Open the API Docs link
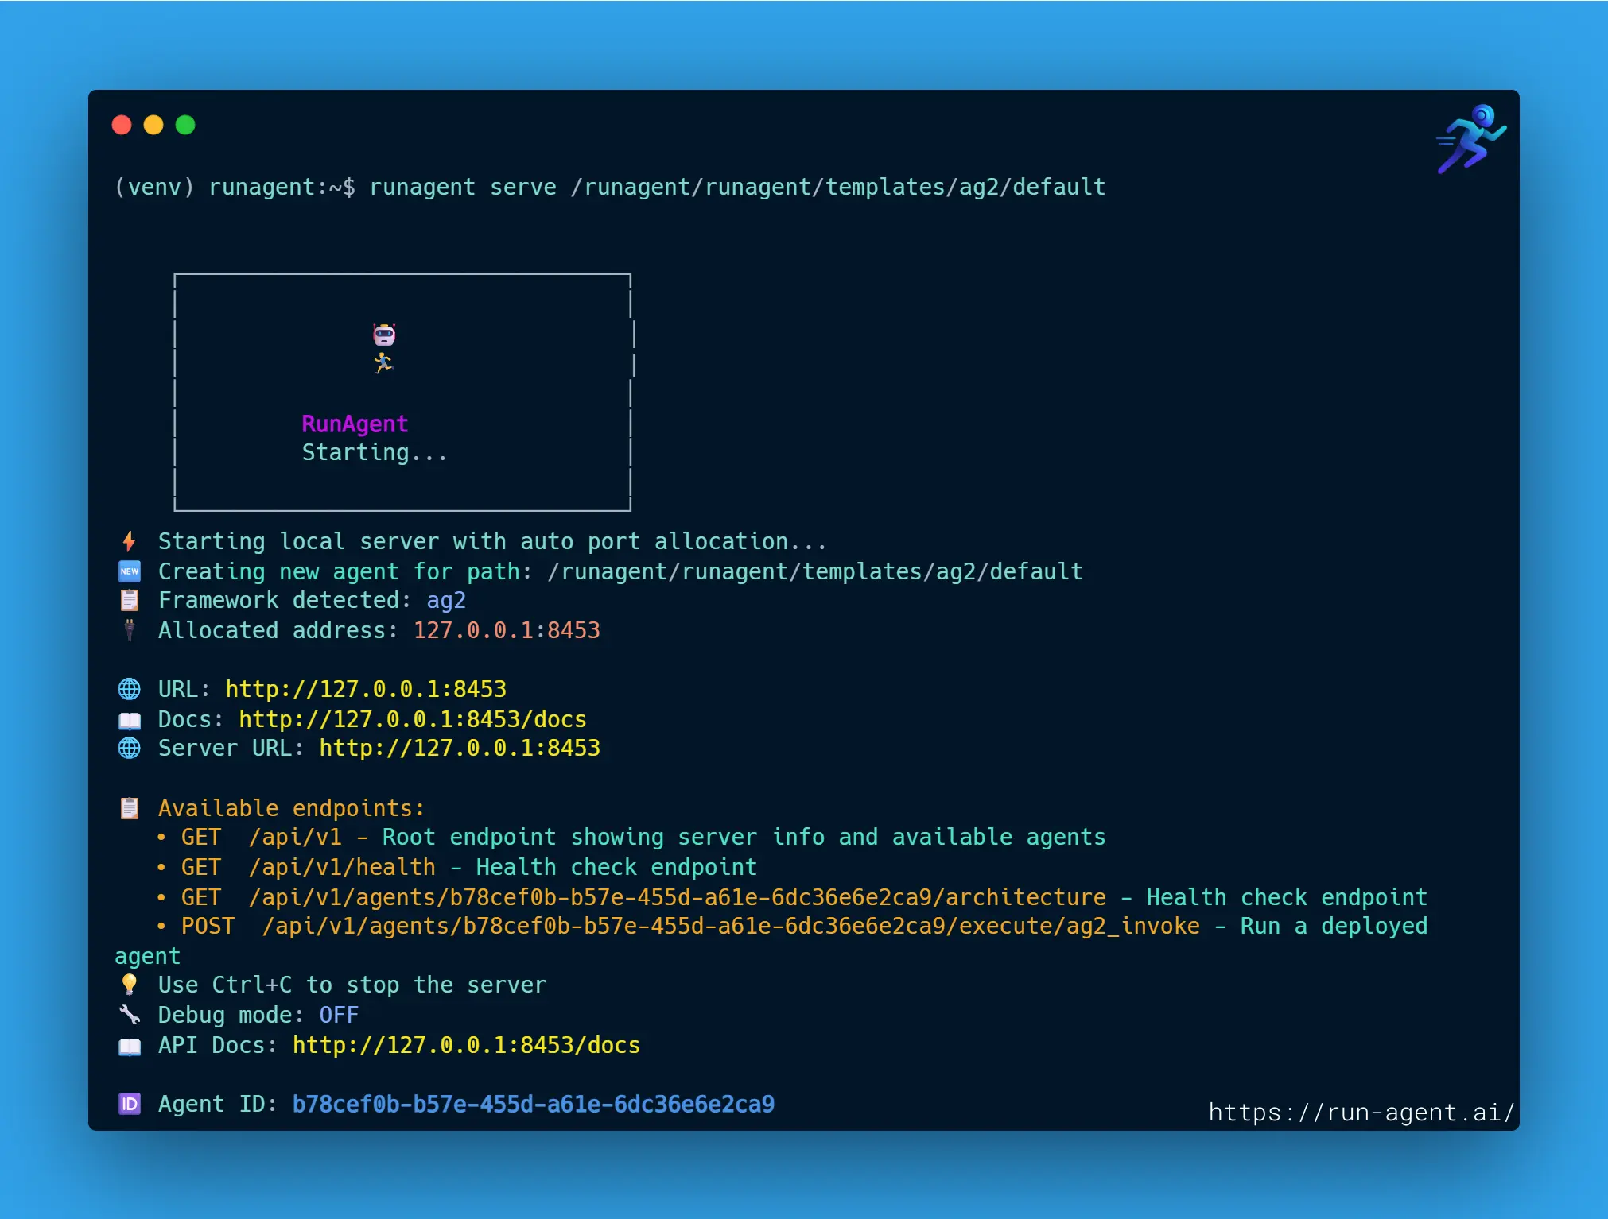1608x1219 pixels. click(x=466, y=1045)
